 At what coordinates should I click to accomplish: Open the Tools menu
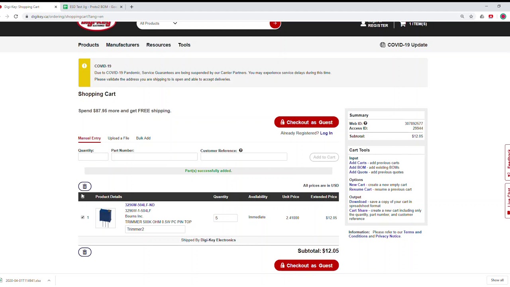tap(184, 45)
